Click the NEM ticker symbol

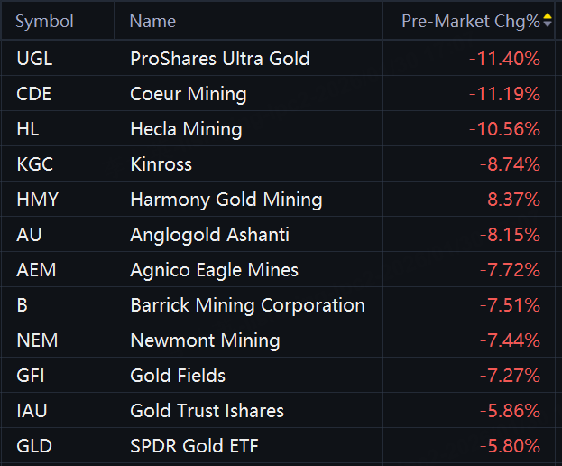coord(36,340)
